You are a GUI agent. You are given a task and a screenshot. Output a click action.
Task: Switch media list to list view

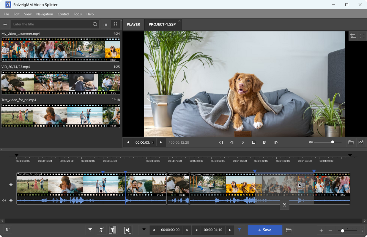105,24
